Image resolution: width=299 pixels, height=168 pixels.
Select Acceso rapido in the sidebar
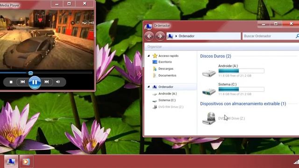(x=168, y=56)
